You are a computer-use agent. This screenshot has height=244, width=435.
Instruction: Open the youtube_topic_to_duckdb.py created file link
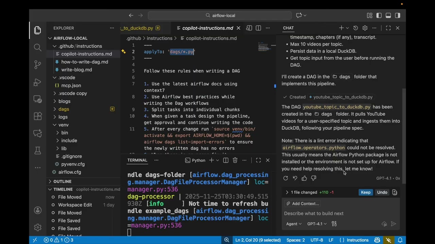pos(340,97)
